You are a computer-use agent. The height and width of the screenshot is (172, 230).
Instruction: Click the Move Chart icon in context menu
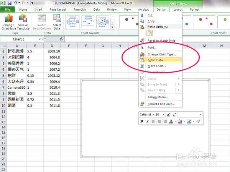tap(142, 66)
